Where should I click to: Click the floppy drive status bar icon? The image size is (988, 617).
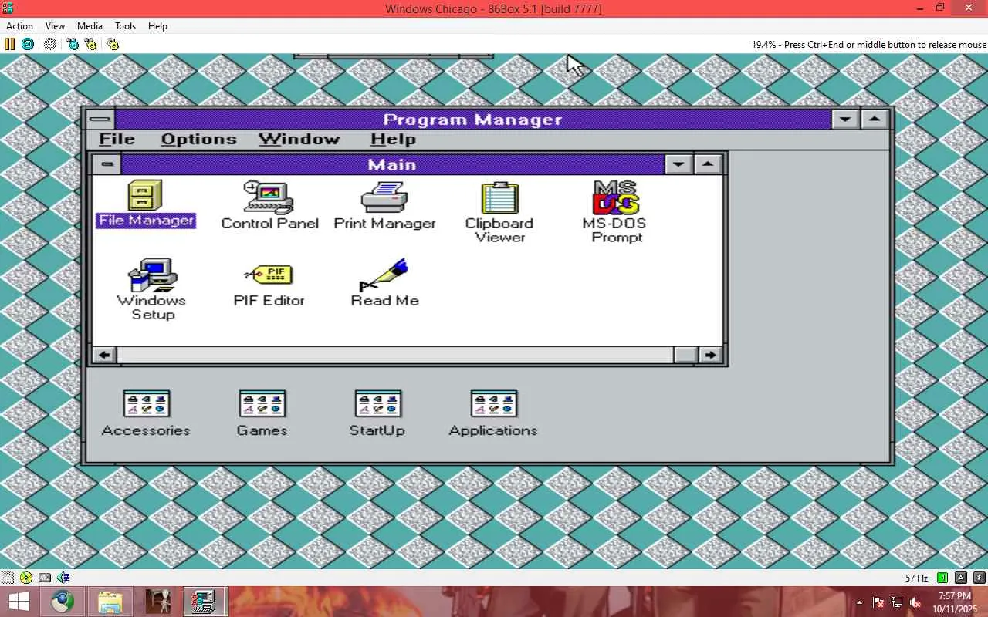click(8, 578)
